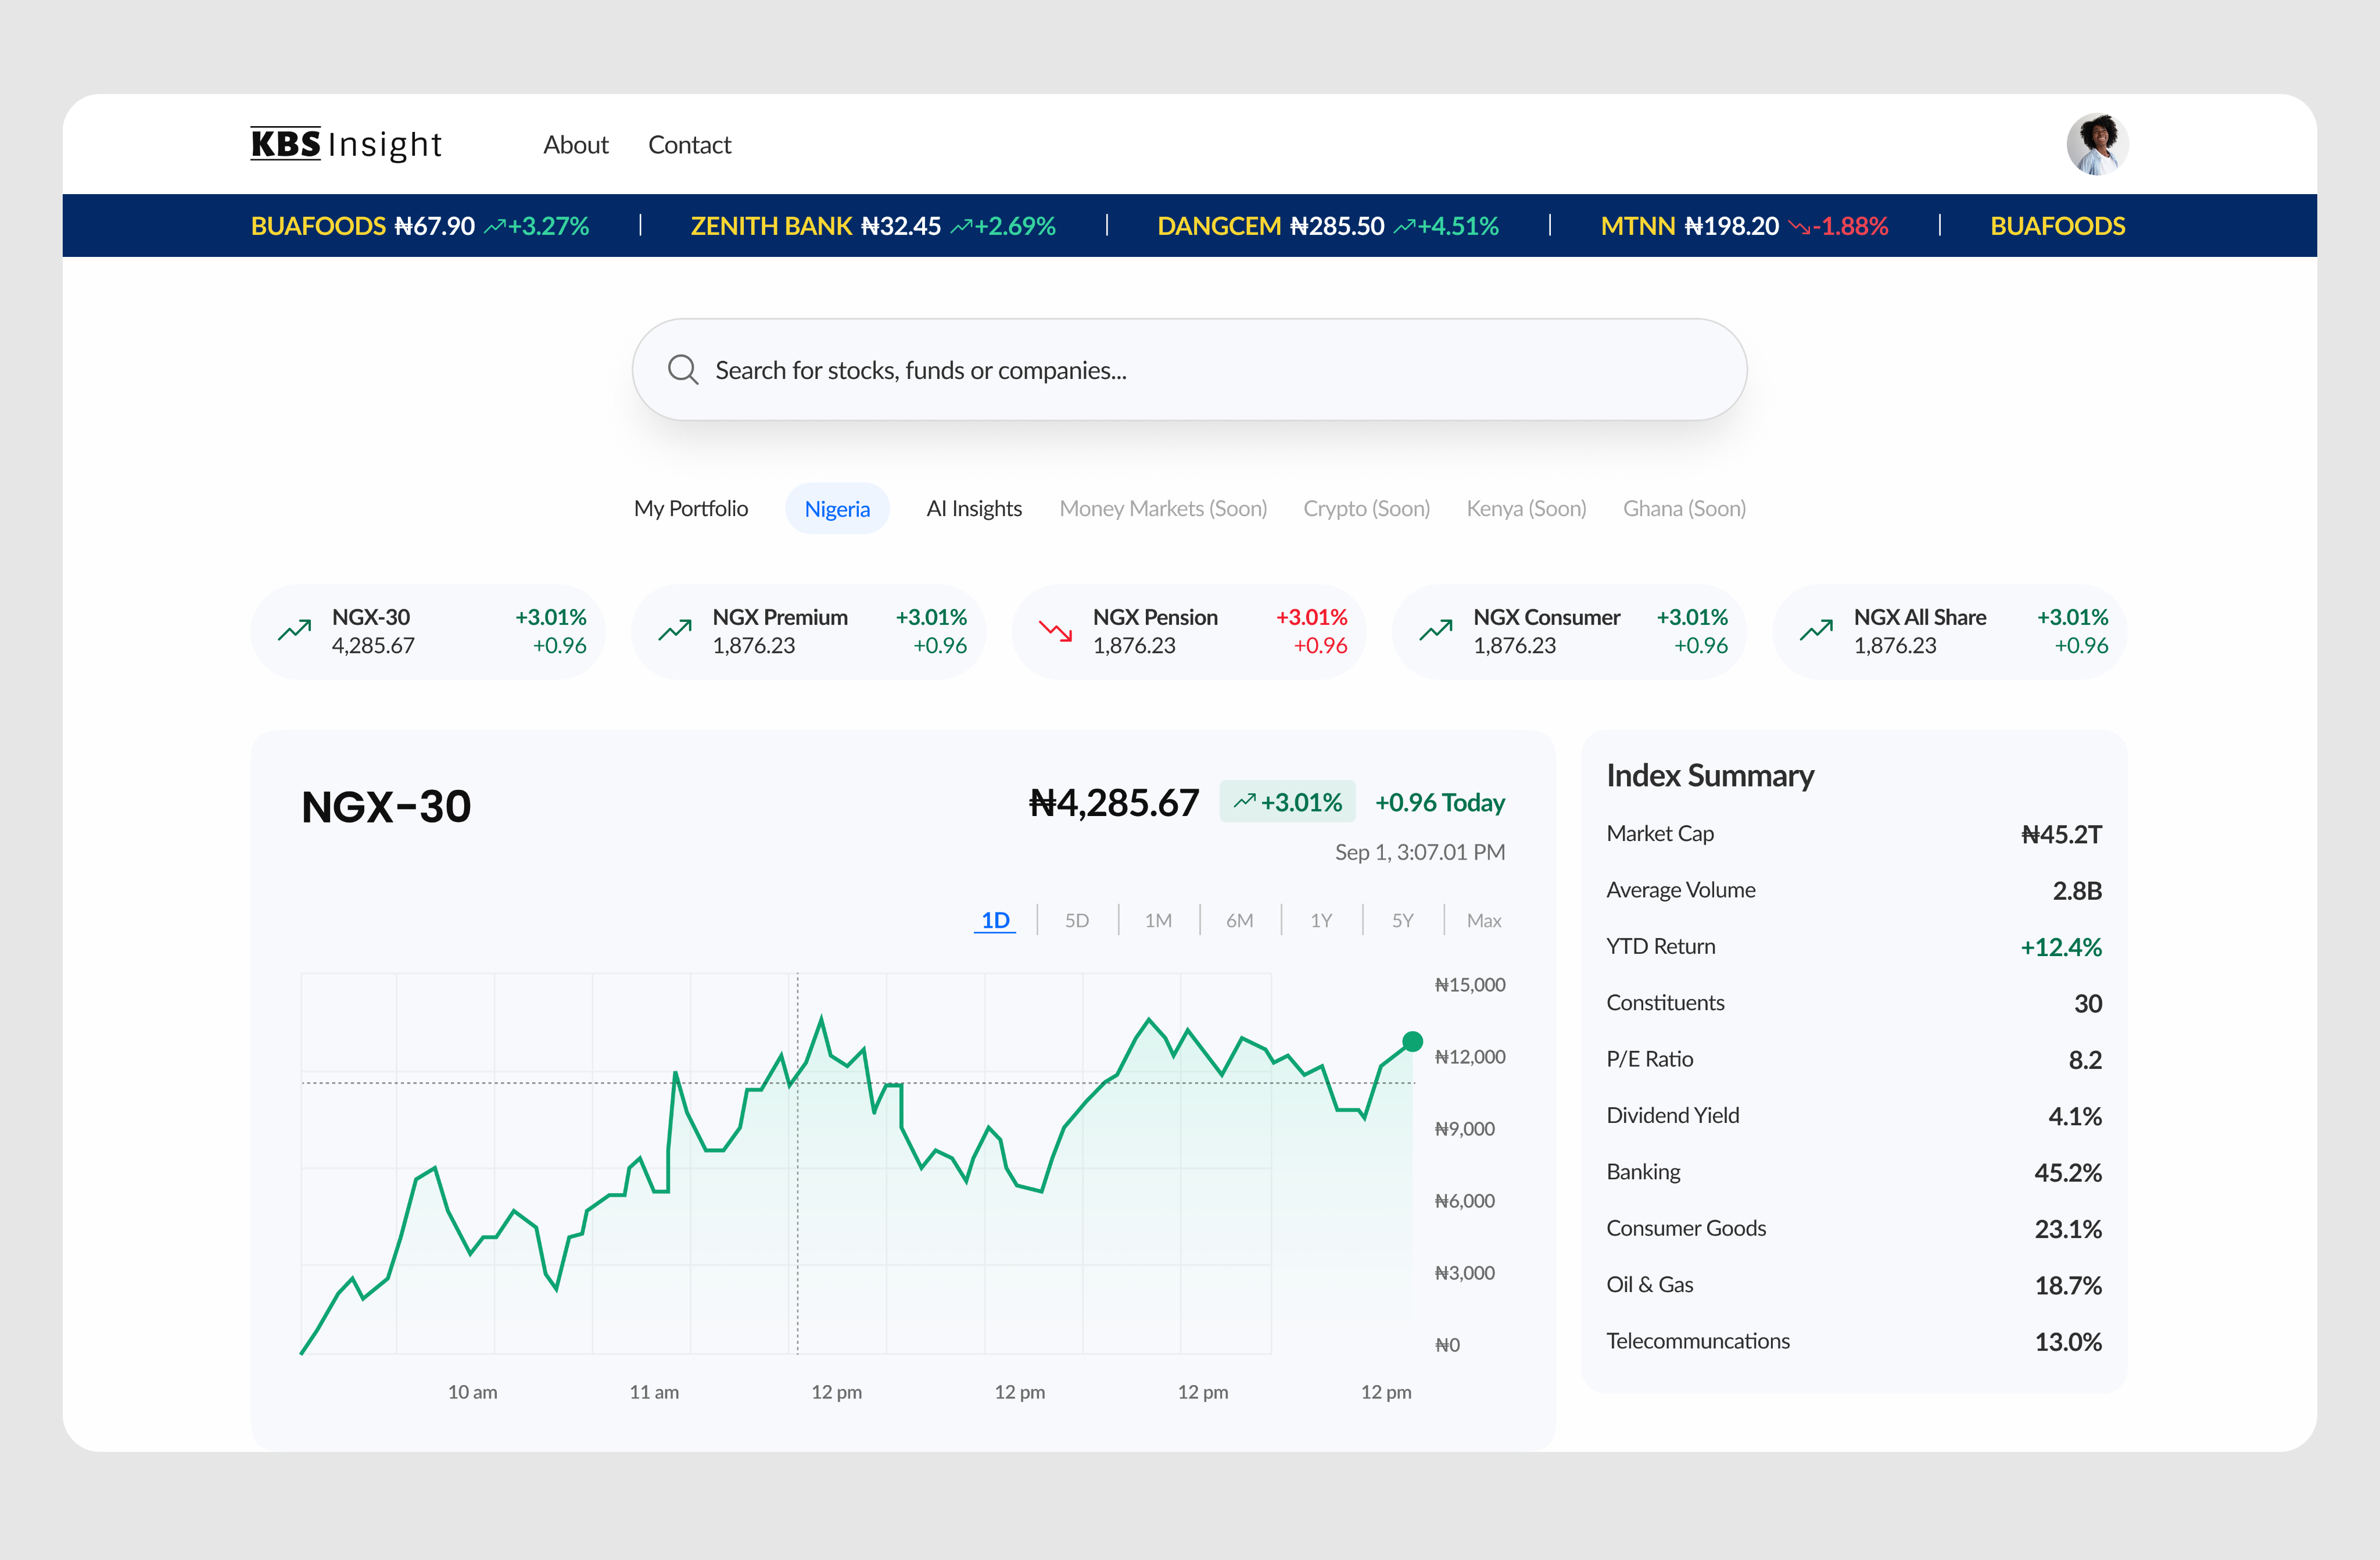Select the Max chart range
The height and width of the screenshot is (1560, 2380).
[1484, 920]
